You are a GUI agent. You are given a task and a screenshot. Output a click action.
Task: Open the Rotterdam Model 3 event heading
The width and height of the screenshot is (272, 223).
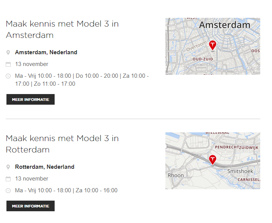[62, 144]
